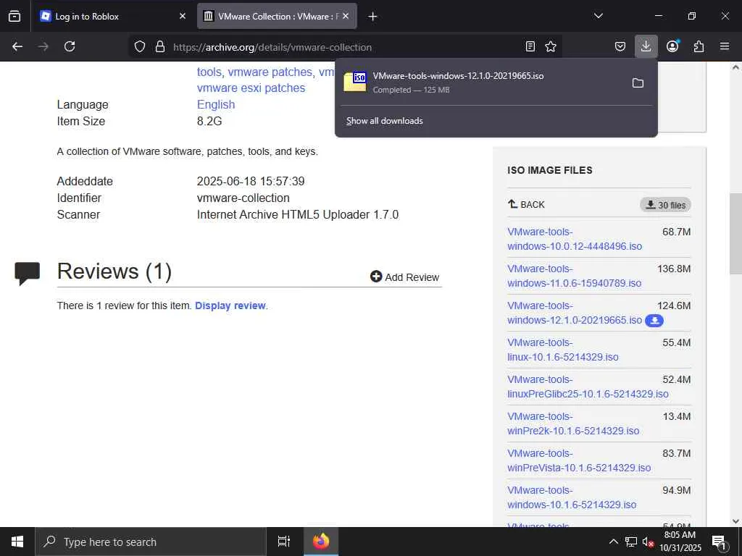Click the page vertical scrollbar thumb
Image resolution: width=742 pixels, height=556 pixels.
point(735,234)
